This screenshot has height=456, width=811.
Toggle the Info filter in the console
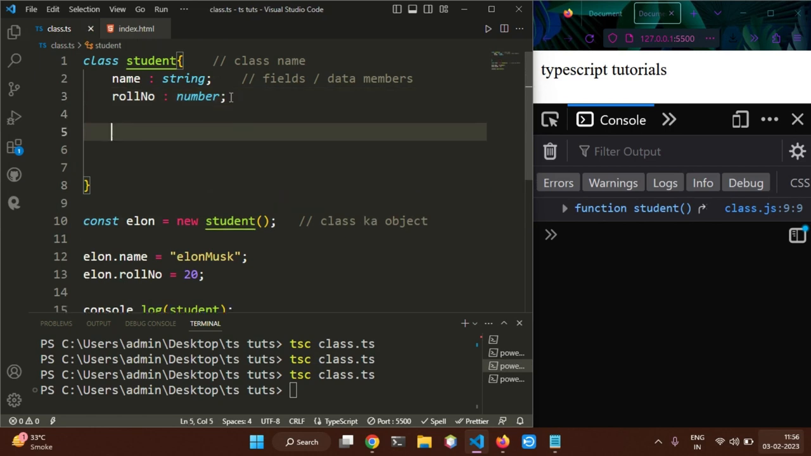(703, 183)
